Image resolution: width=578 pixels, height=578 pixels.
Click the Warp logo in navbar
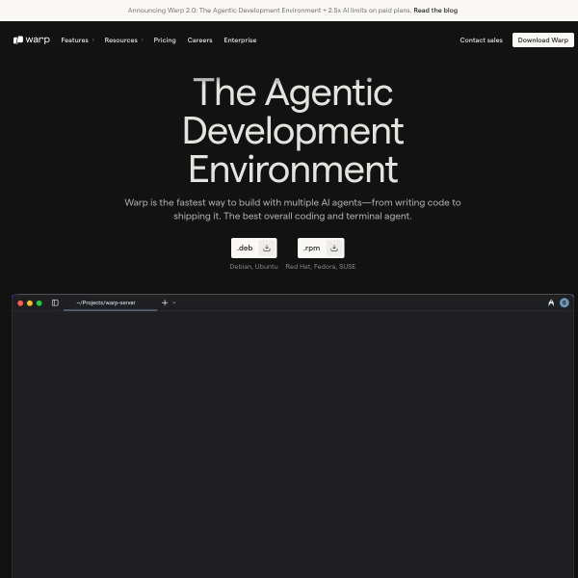click(x=32, y=40)
